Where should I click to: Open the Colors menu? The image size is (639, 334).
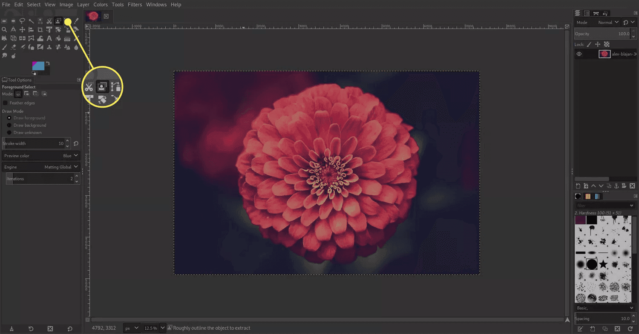pos(101,5)
